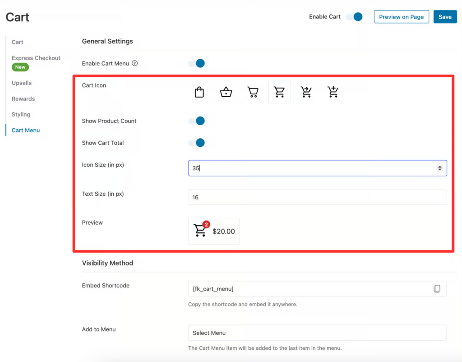Viewport: 462px width, 362px height.
Task: Toggle off the Show Product Count switch
Action: point(196,121)
